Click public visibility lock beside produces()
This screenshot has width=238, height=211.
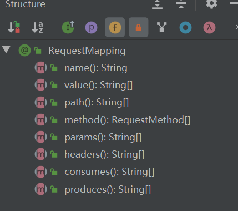[54, 189]
